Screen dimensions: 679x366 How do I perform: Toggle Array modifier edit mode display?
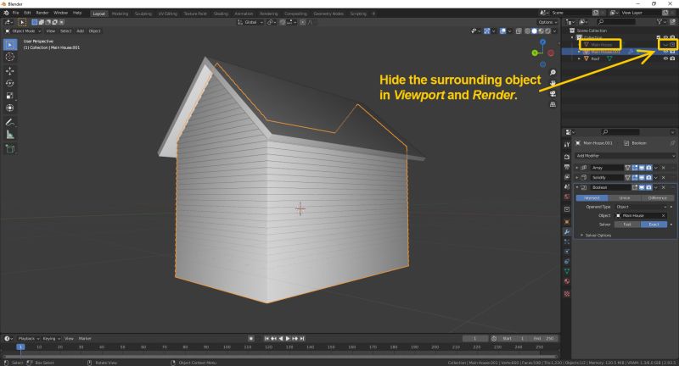(635, 168)
